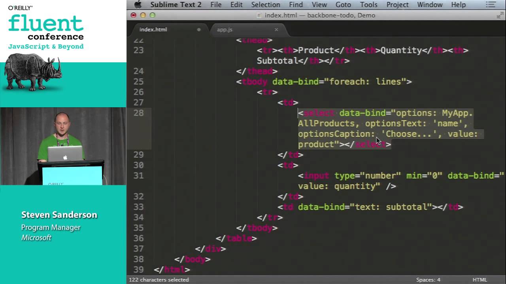The height and width of the screenshot is (284, 506).
Task: Open the Spaces: 4 indentation selector
Action: pyautogui.click(x=428, y=280)
